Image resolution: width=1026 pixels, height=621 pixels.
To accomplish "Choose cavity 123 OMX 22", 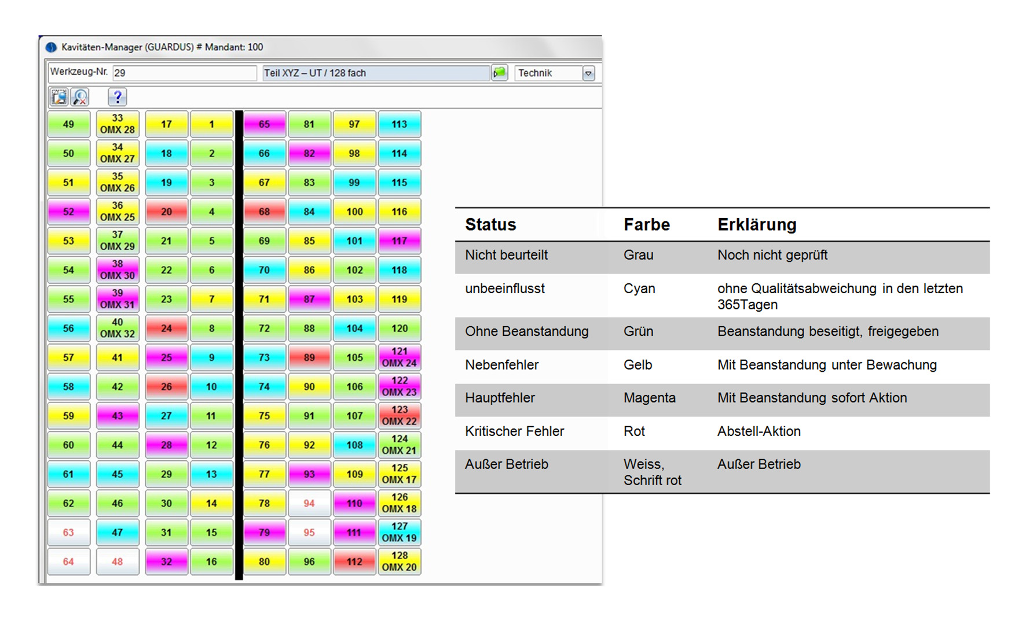I will 400,416.
